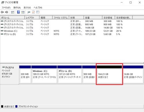Click the rightmost list view toolbar icon

pos(38,12)
